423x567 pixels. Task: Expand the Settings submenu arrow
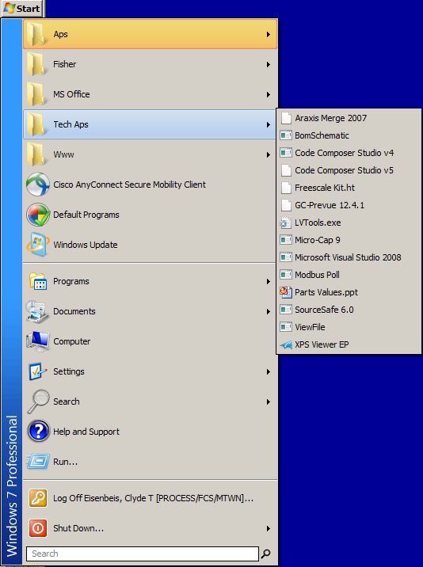coord(268,371)
